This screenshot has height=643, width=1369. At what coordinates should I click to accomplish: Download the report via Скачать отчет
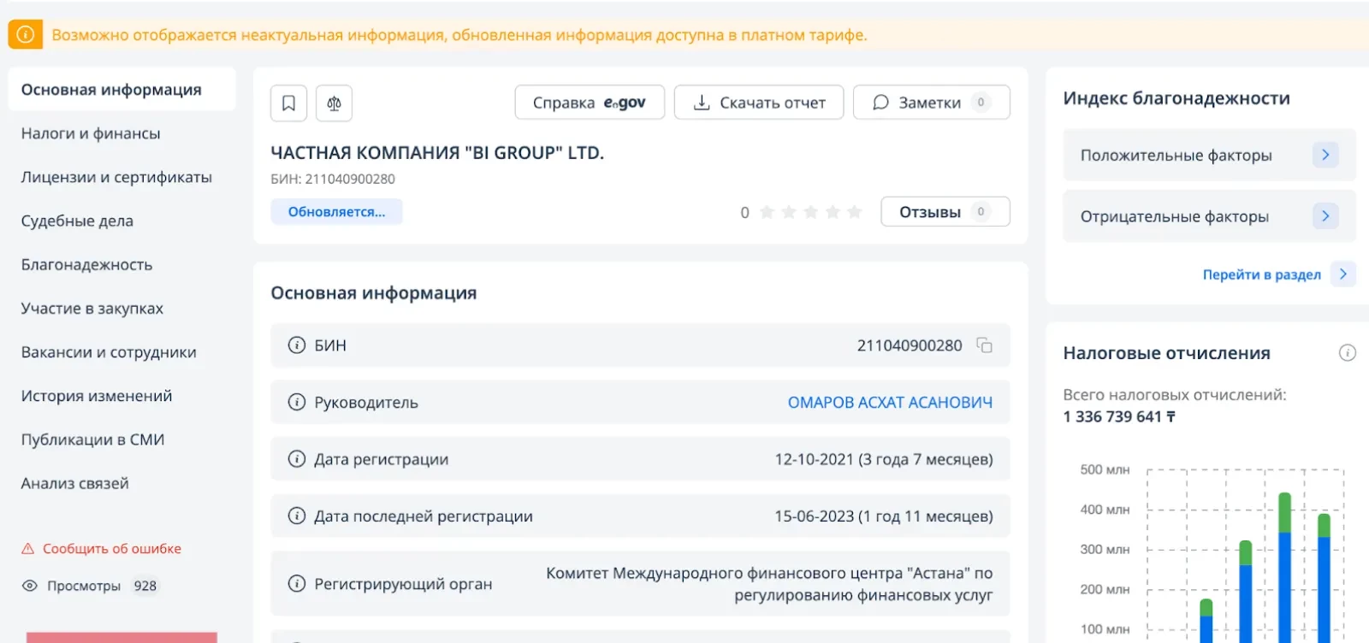click(758, 103)
